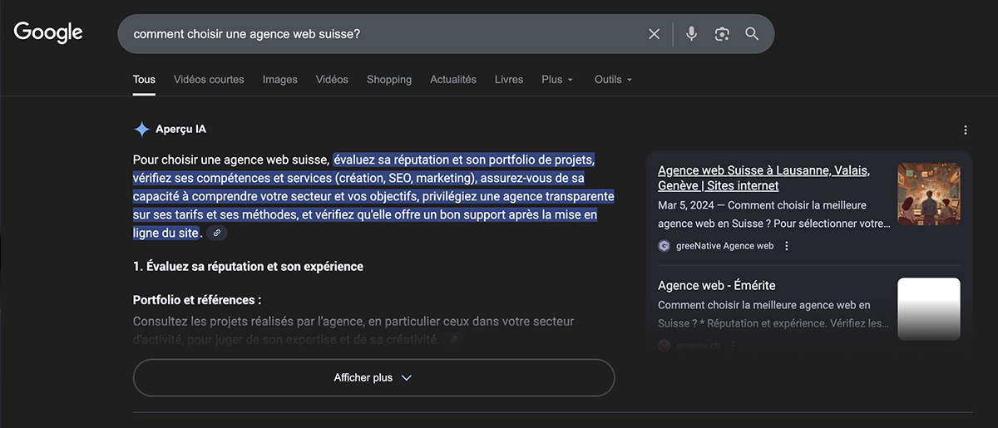Open the Actualités tab
This screenshot has width=998, height=428.
click(453, 80)
